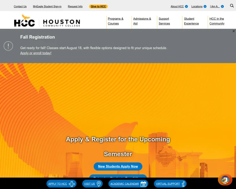
Task: Open the About HCC link text
Action: [177, 6]
